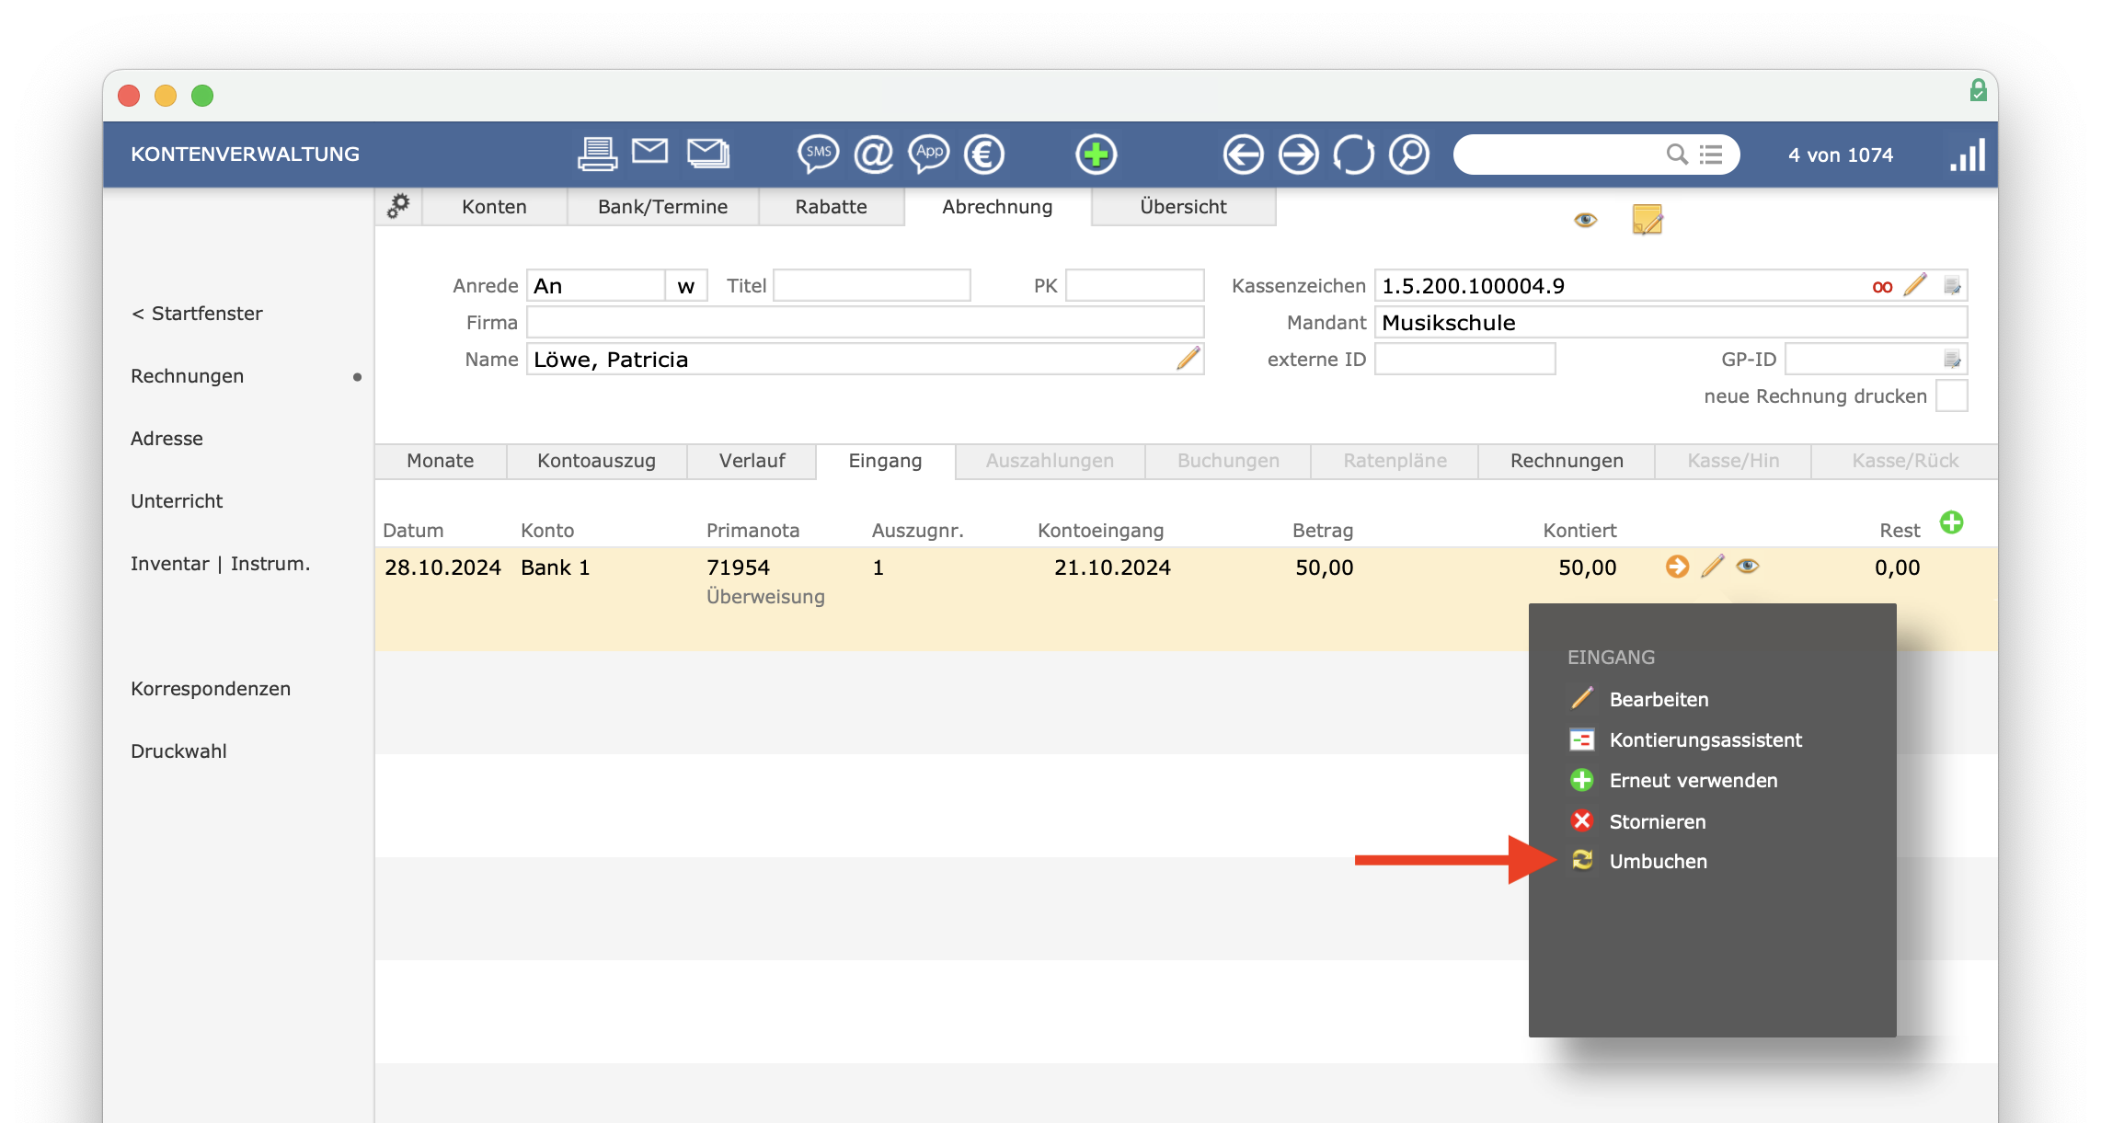This screenshot has height=1123, width=2101.
Task: Open the SMS speech bubble icon
Action: 818,154
